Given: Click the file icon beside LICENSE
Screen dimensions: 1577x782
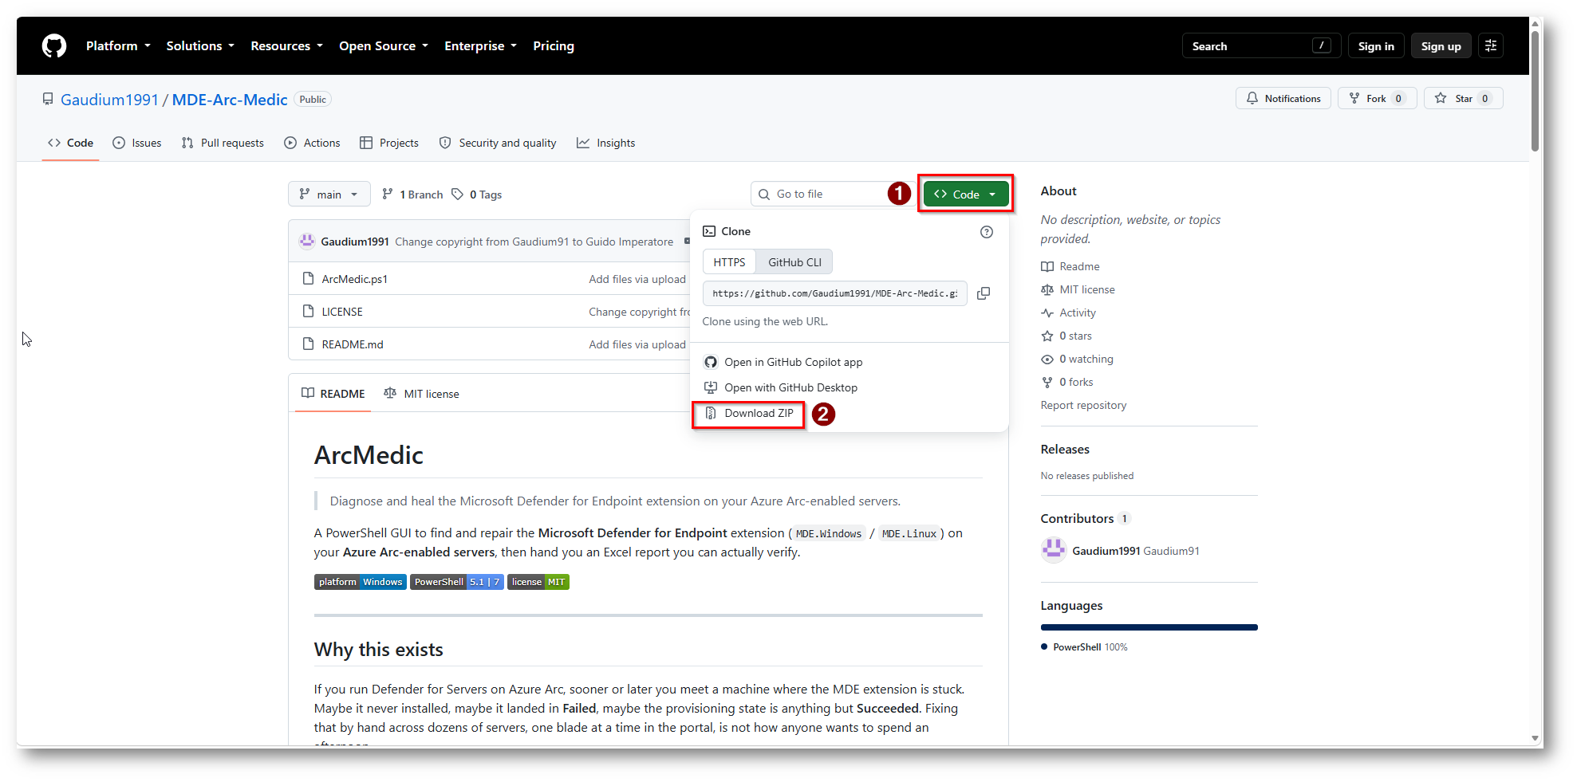Looking at the screenshot, I should (308, 312).
